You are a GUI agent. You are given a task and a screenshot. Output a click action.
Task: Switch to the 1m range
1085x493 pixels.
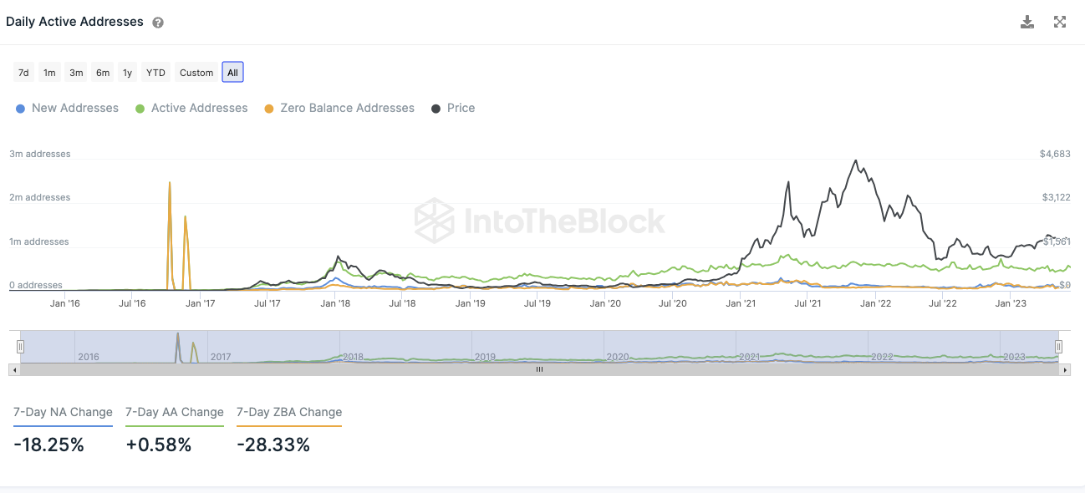[49, 73]
